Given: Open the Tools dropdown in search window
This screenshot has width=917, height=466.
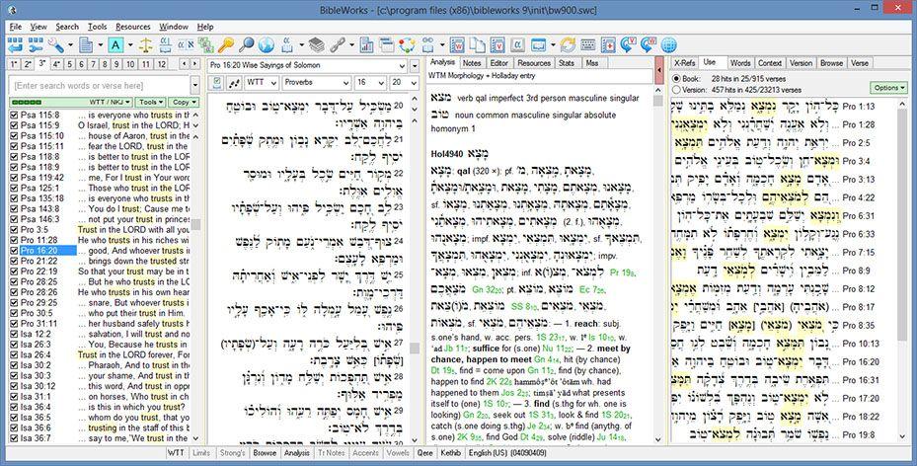Looking at the screenshot, I should click(x=150, y=102).
